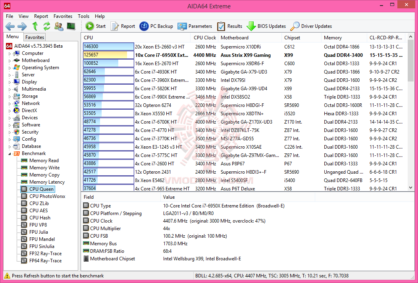Go forward with the blue right arrow
The width and height of the screenshot is (418, 283).
click(x=22, y=26)
